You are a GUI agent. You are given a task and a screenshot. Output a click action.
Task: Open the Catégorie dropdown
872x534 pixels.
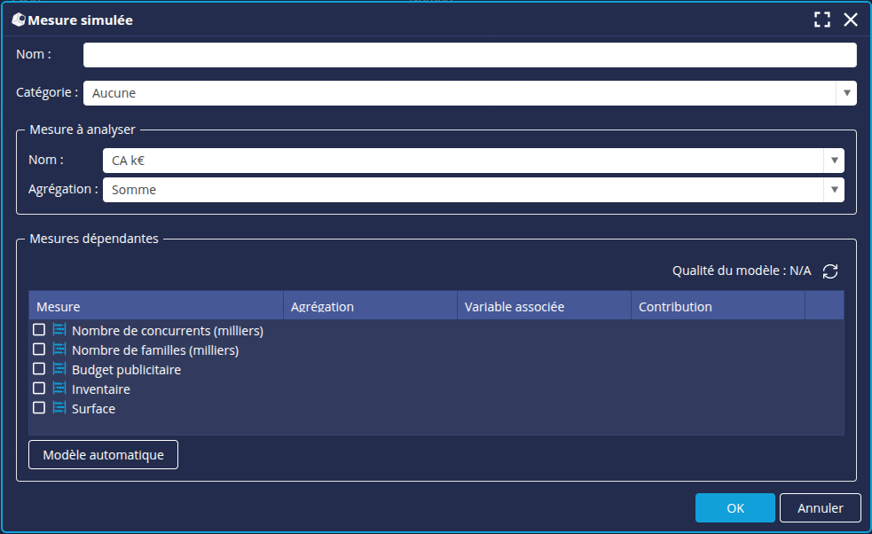[847, 92]
